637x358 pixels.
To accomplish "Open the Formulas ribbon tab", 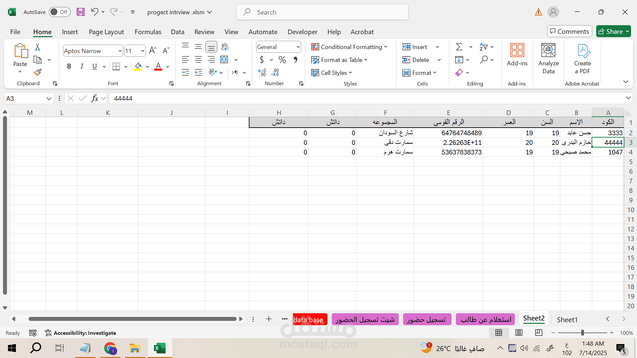I will click(x=148, y=32).
